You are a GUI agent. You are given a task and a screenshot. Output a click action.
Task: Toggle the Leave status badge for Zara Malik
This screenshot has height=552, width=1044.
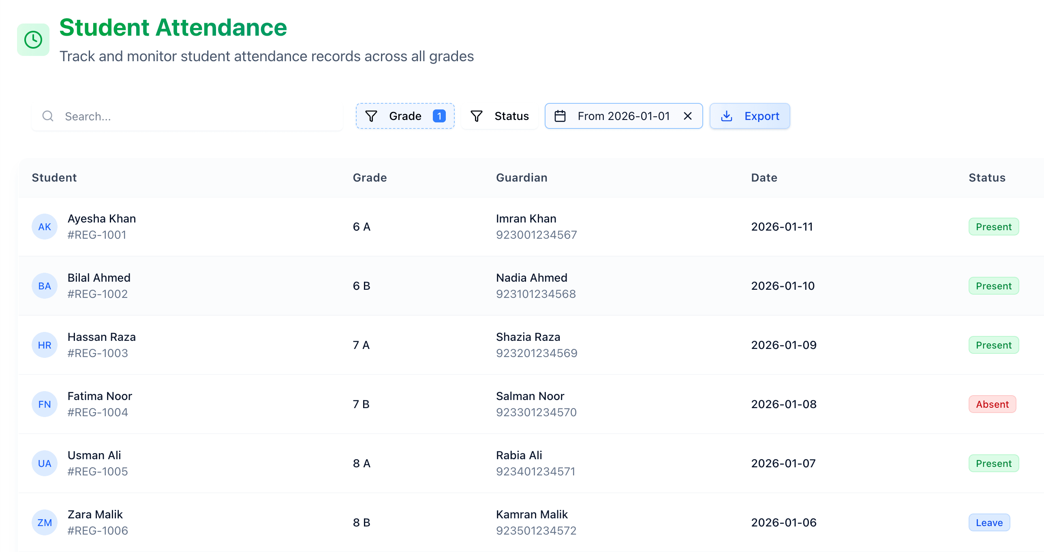[989, 522]
